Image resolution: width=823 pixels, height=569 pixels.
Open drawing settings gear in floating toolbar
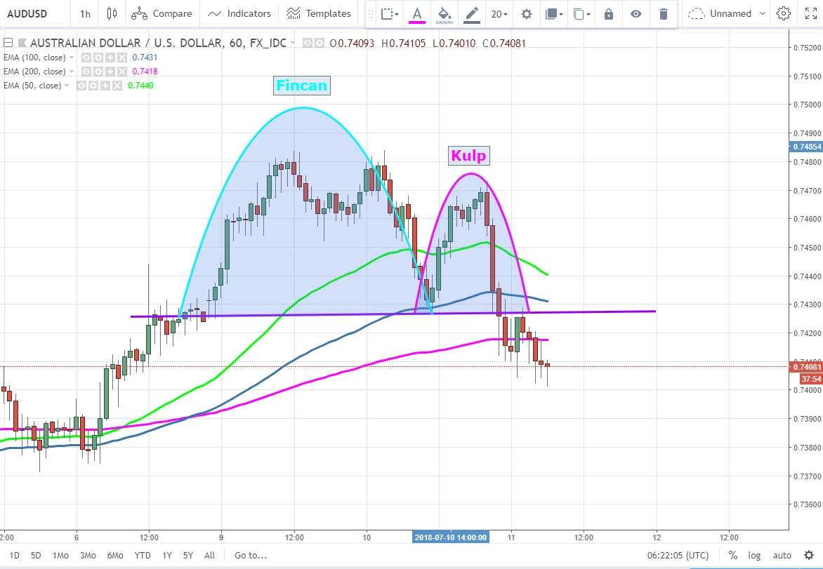[x=526, y=13]
